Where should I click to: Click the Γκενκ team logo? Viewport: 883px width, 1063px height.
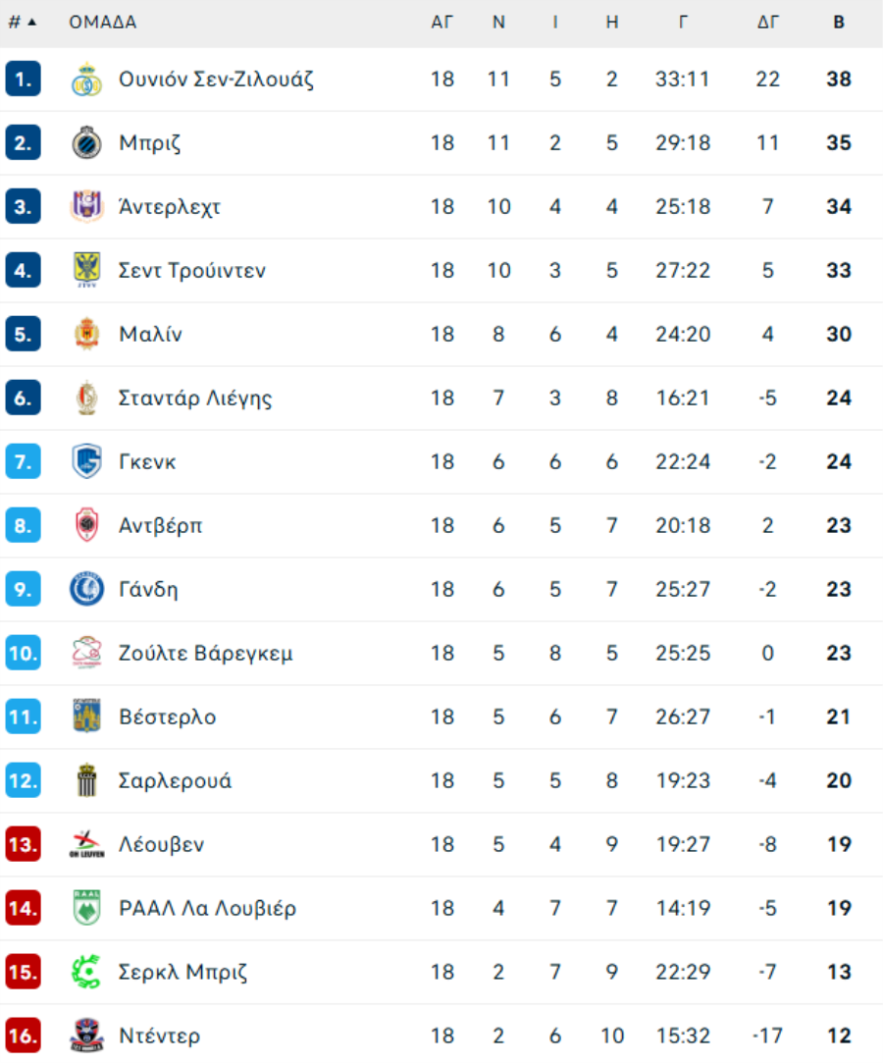point(86,462)
